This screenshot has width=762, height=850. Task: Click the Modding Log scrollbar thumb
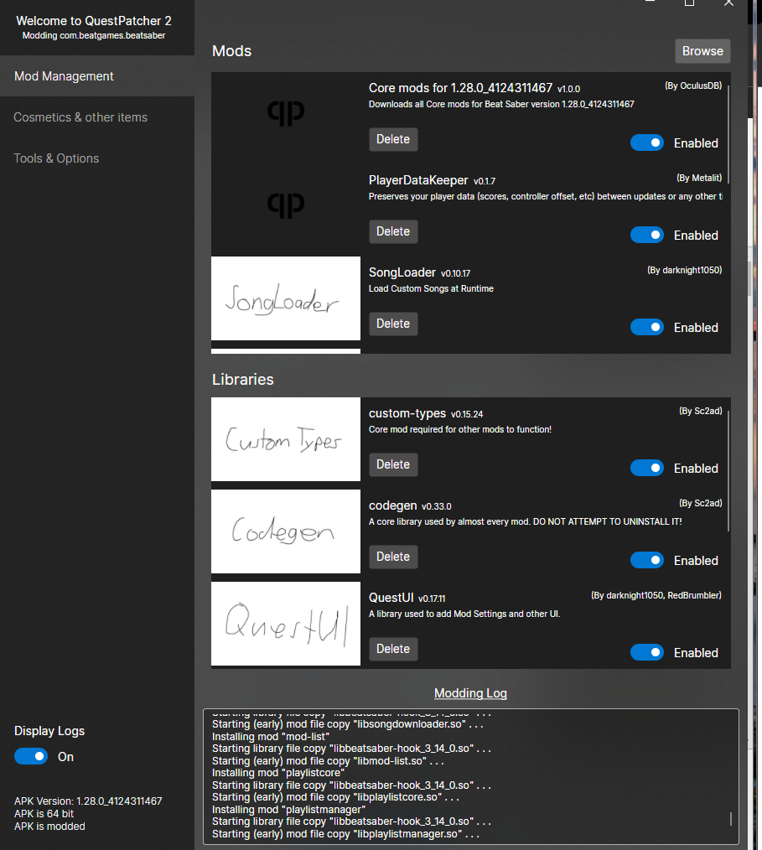coord(731,818)
